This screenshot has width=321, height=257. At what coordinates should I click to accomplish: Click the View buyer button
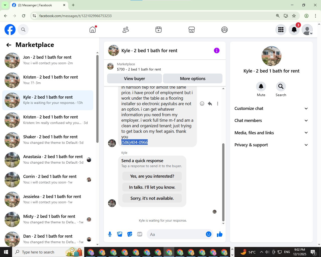point(134,79)
